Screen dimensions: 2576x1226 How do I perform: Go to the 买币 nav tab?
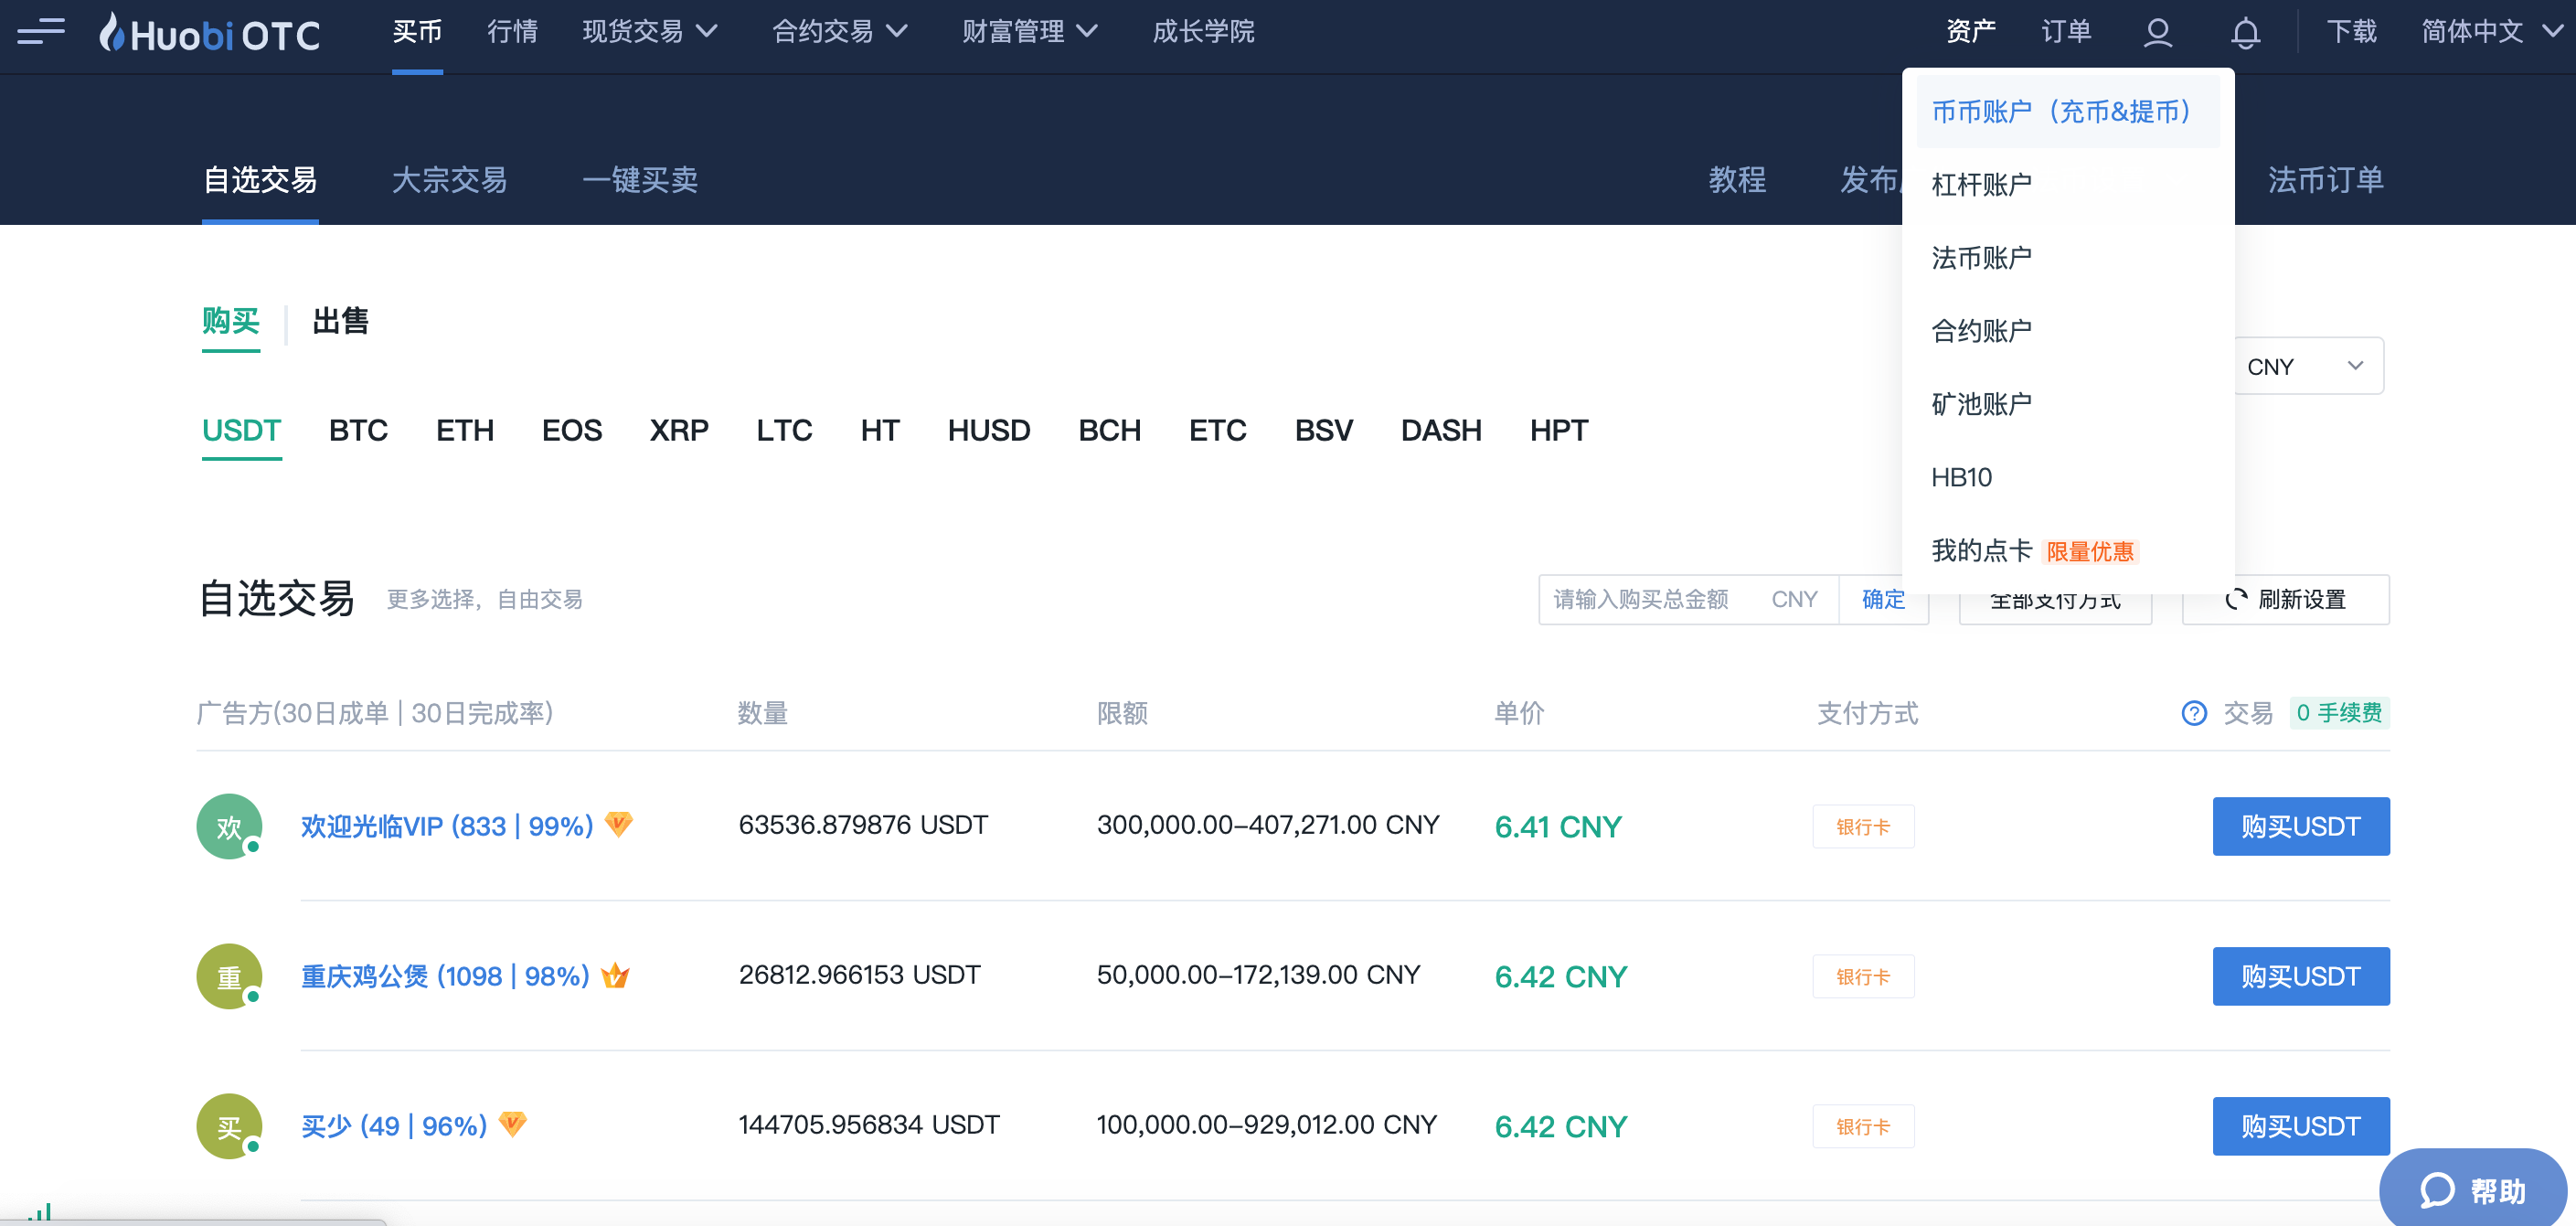[417, 31]
